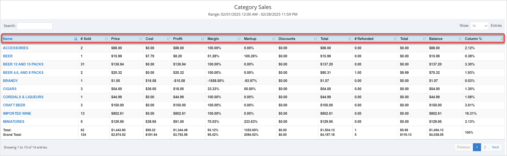Focus the Search input field
Image resolution: width=507 pixels, height=156 pixels.
35,26
